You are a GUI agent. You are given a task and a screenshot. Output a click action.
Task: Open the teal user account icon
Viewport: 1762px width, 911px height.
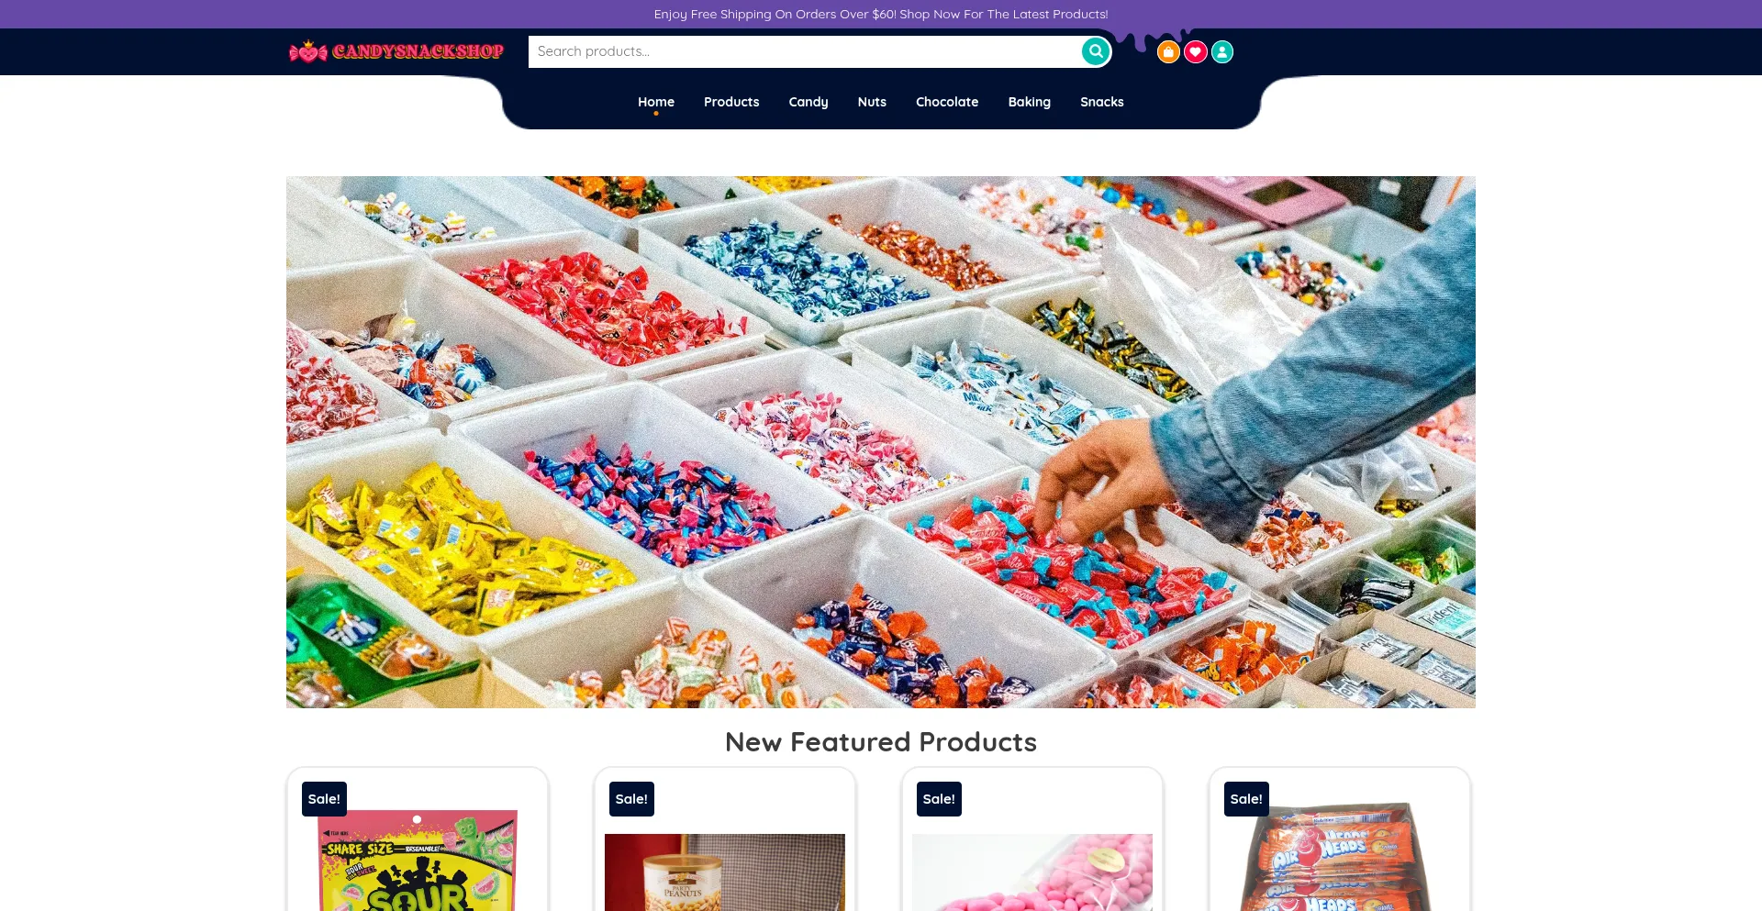point(1222,52)
